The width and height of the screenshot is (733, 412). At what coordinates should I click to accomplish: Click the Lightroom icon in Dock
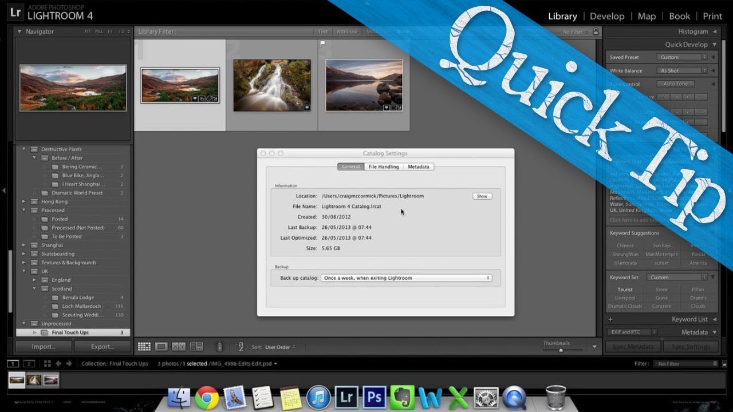pos(346,398)
